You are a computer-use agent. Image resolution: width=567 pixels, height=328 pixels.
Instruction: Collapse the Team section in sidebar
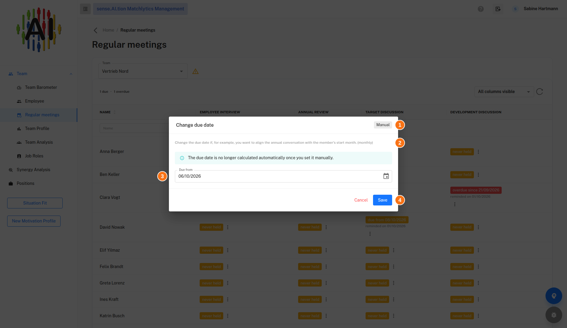pos(71,74)
